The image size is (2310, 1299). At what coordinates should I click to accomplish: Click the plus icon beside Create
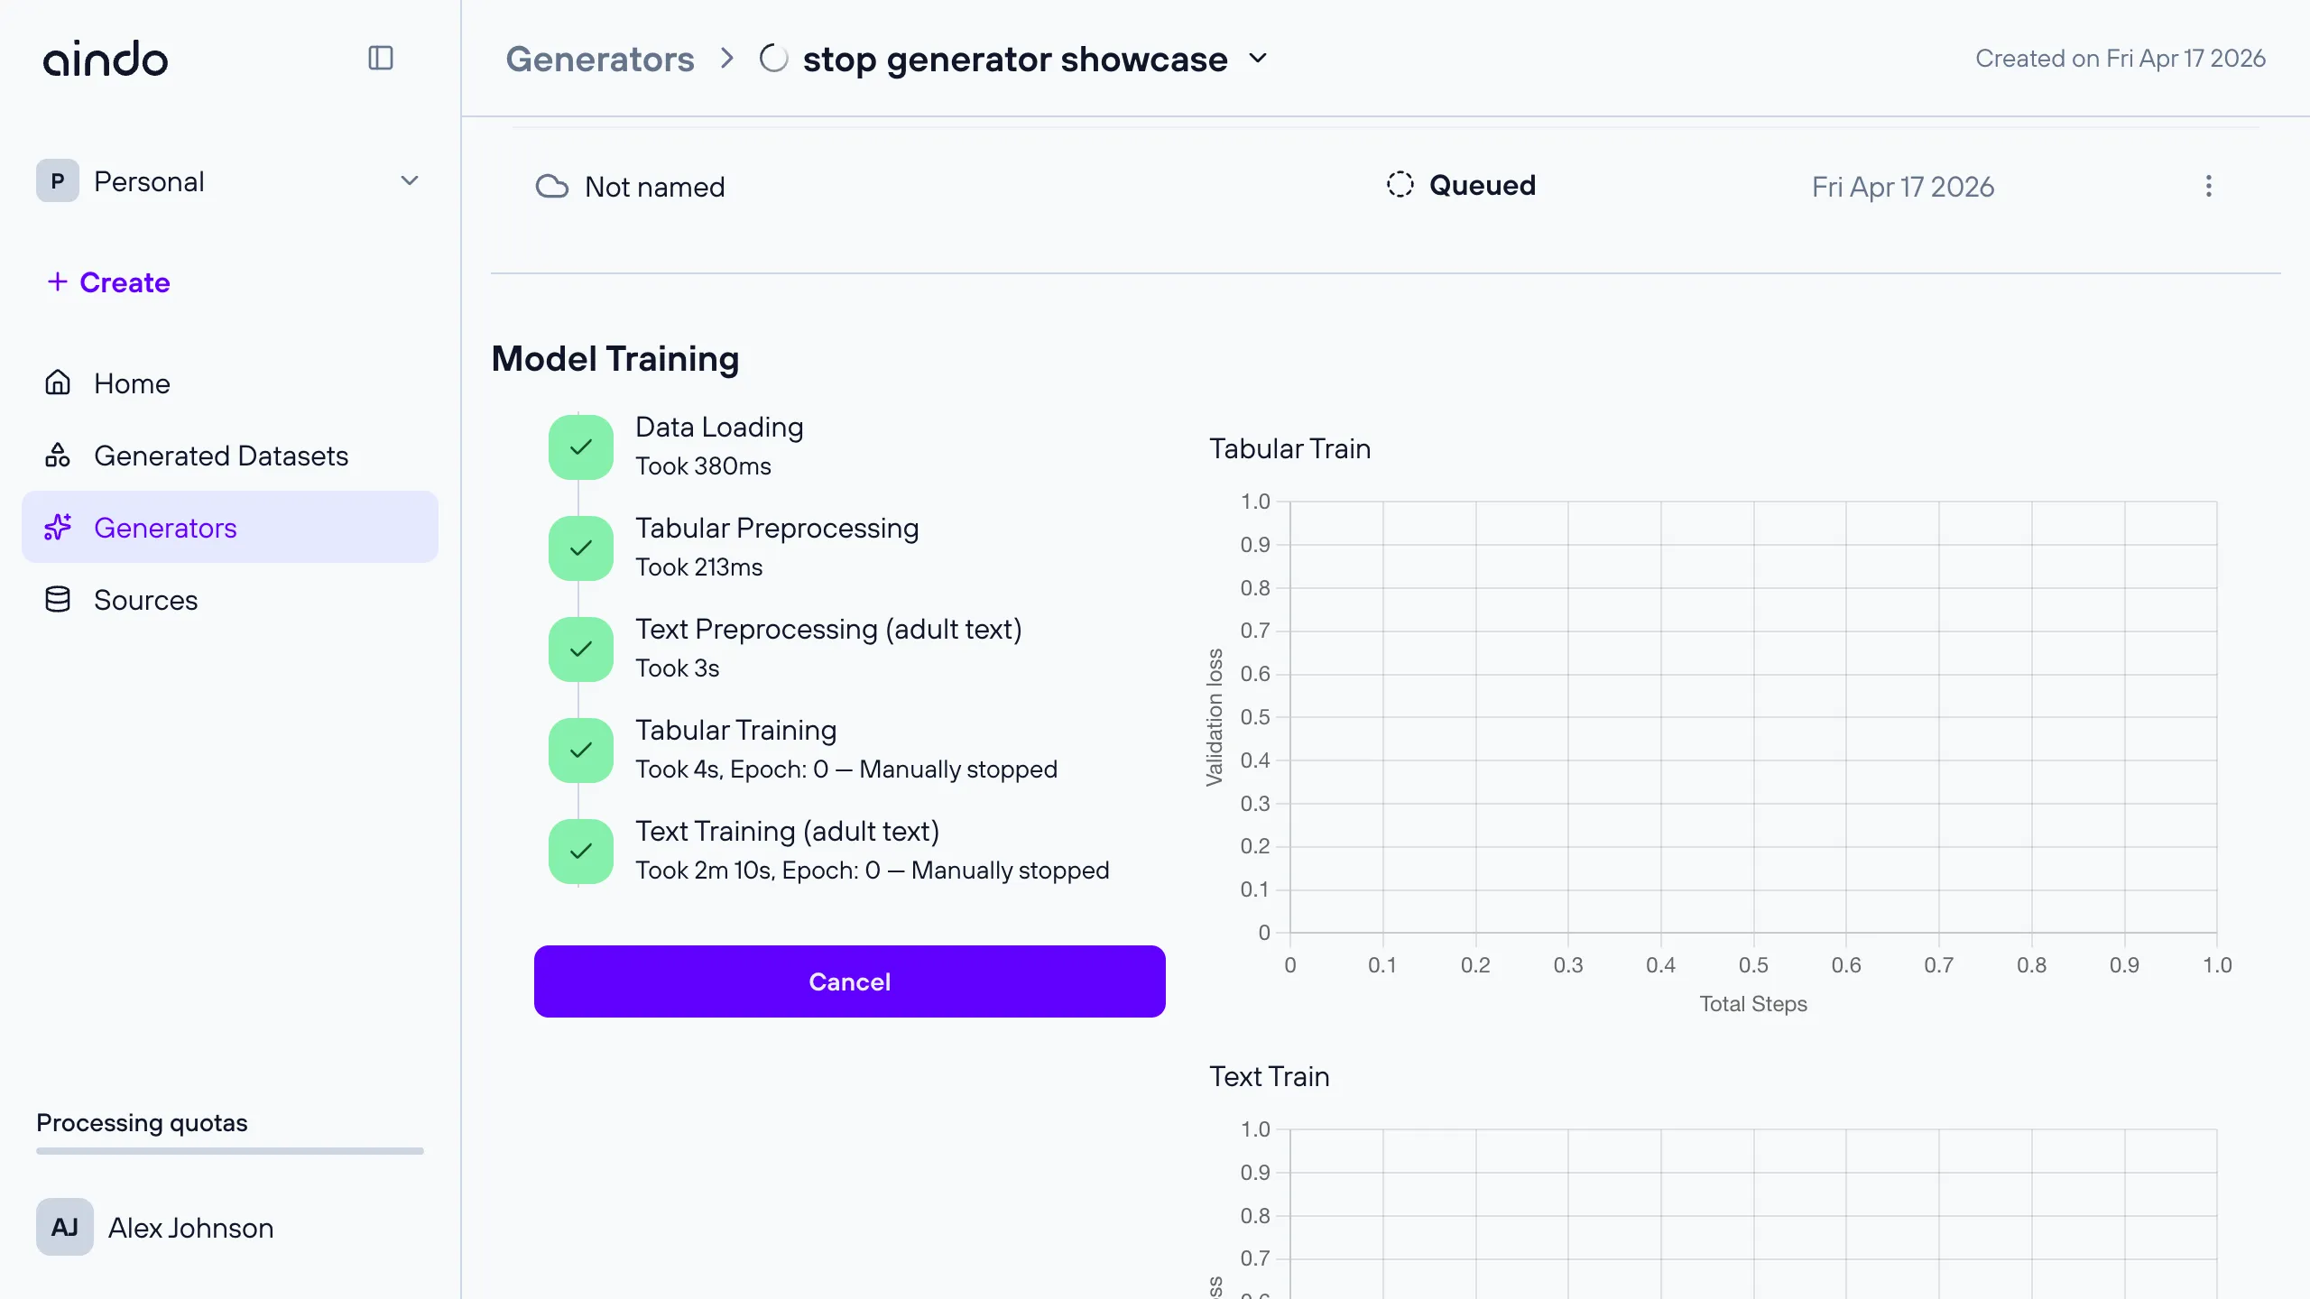click(x=58, y=281)
